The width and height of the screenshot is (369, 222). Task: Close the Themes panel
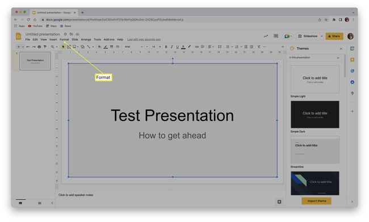click(341, 49)
